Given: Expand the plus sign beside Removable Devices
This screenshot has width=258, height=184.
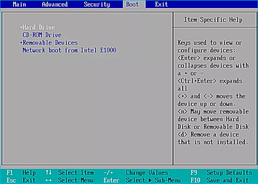Looking at the screenshot, I should 21,43.
